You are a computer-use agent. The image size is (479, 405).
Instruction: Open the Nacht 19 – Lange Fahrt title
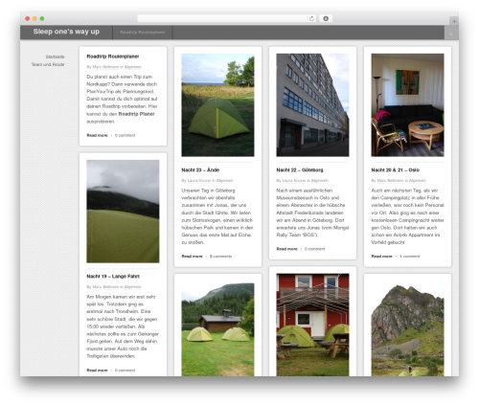tap(113, 277)
